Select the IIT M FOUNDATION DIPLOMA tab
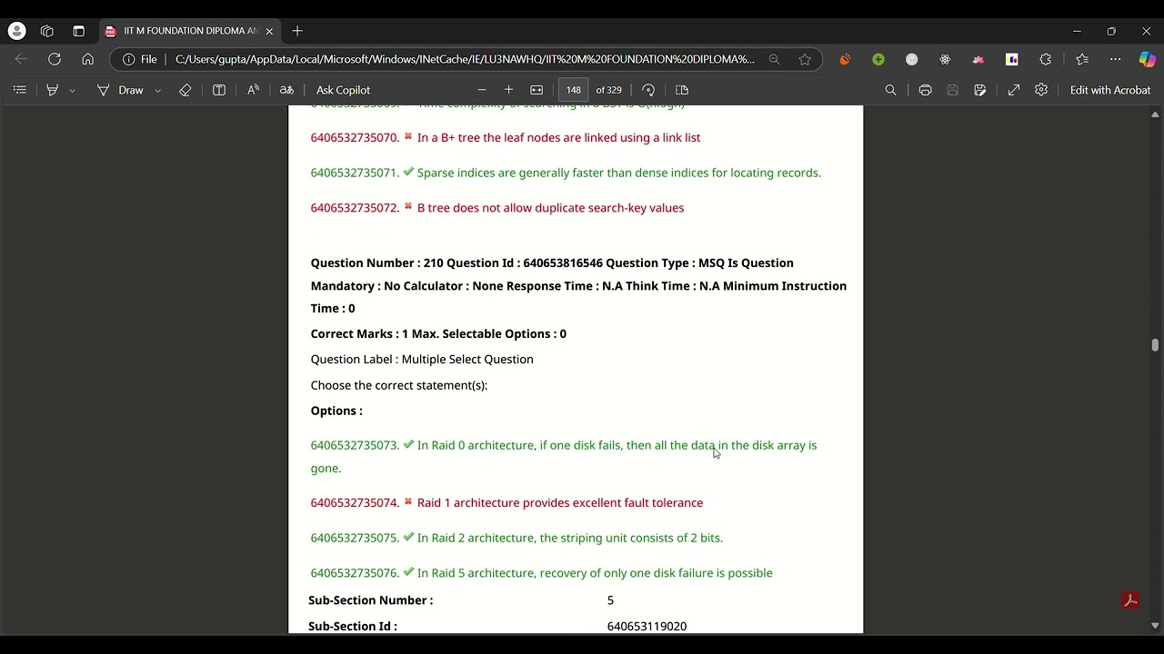Image resolution: width=1164 pixels, height=654 pixels. coord(189,31)
